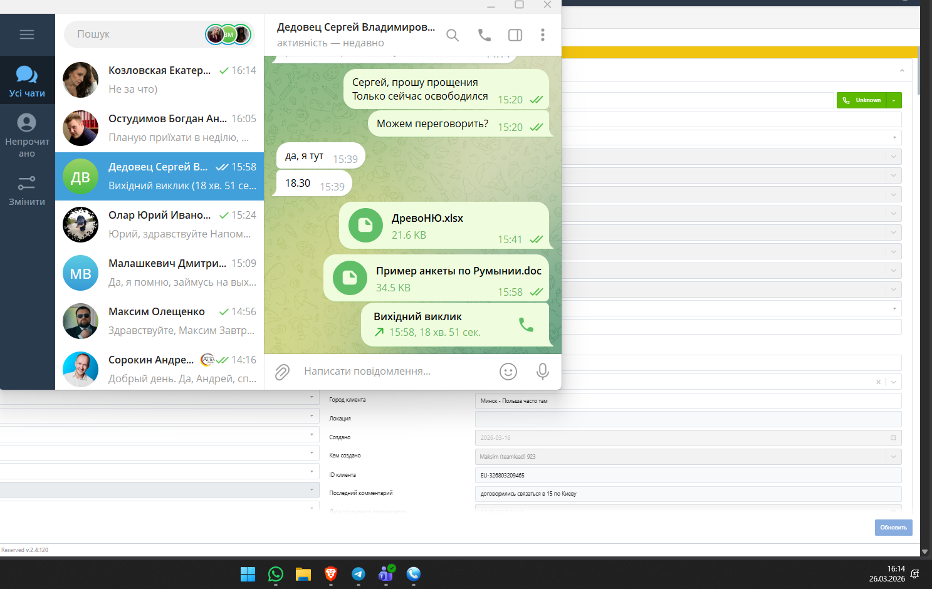View stories avatars in the search bar

tap(229, 34)
